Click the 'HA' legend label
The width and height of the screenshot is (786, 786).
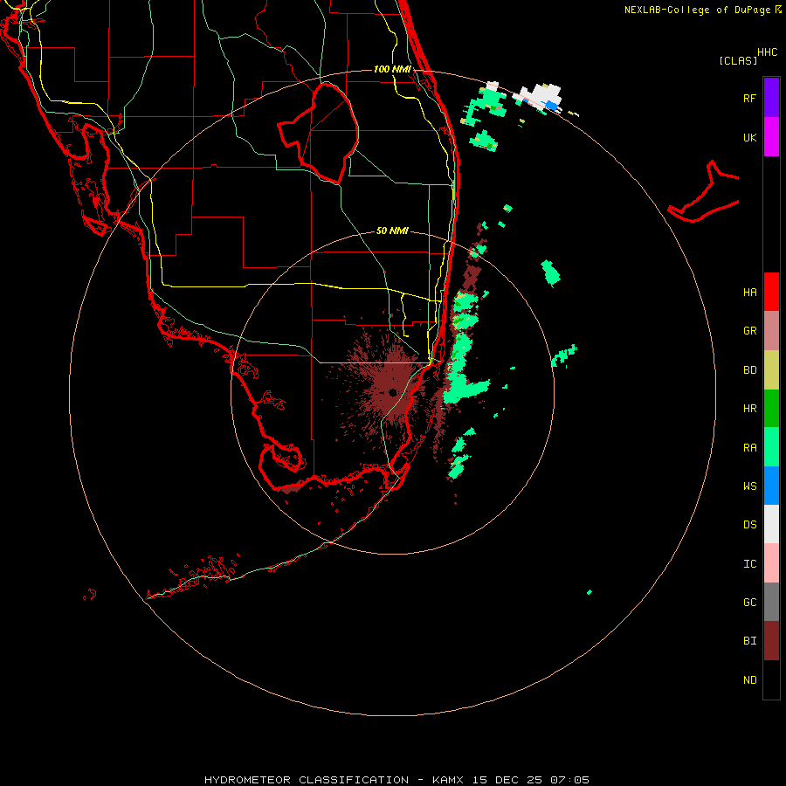point(749,293)
